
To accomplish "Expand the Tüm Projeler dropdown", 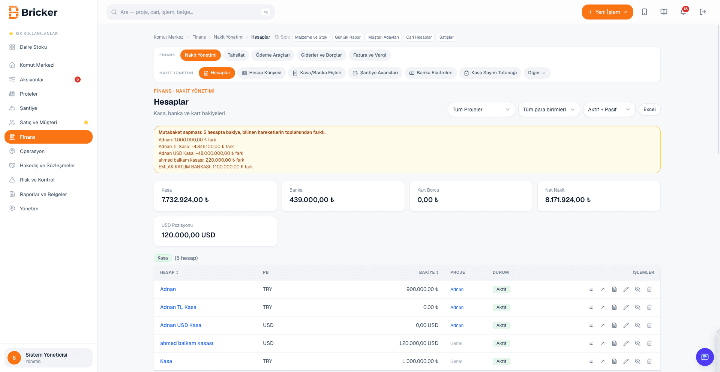I will tap(481, 109).
